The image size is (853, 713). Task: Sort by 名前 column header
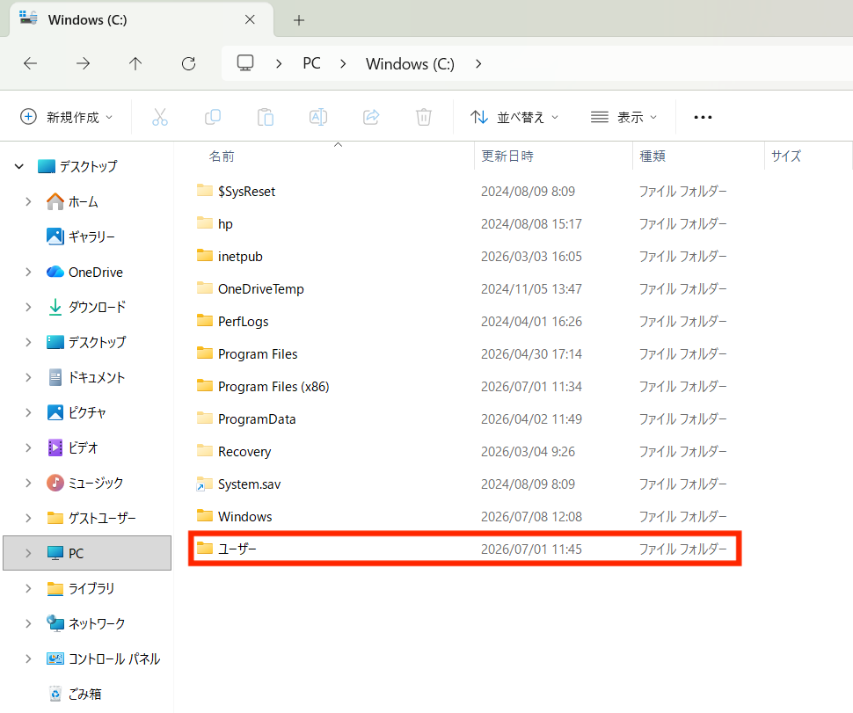coord(222,156)
